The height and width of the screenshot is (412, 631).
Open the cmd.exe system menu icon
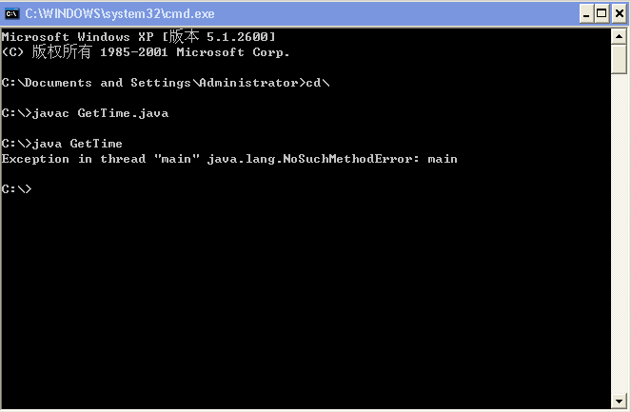pyautogui.click(x=12, y=14)
